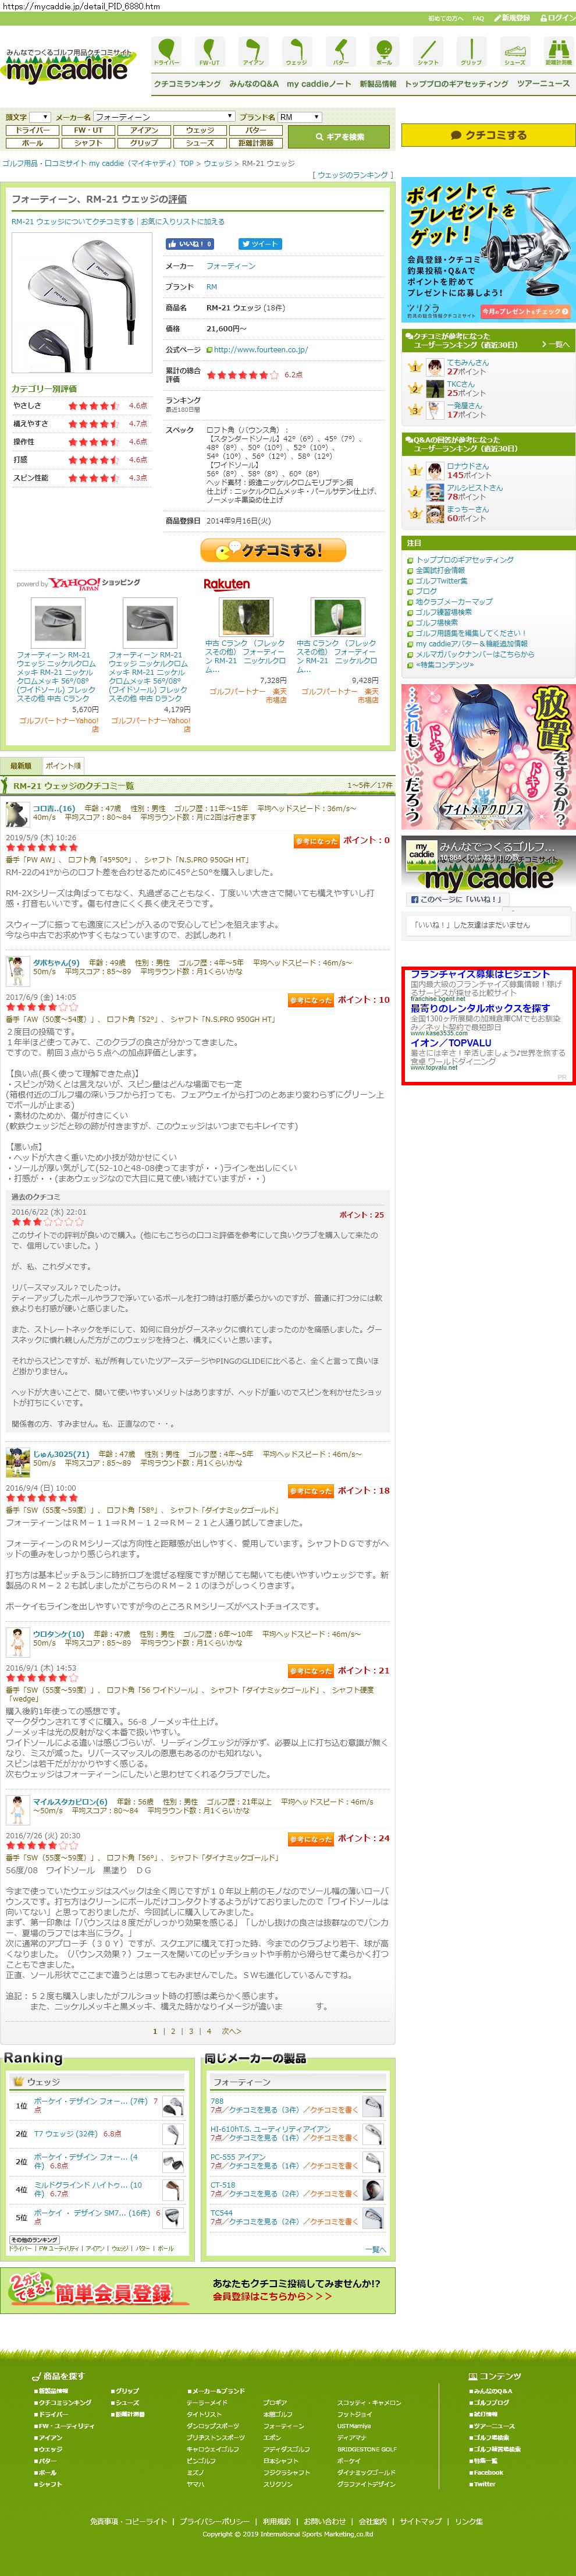This screenshot has height=2576, width=576.
Task: Open the メーカー名 dropdown showing フォーティーン
Action: pos(164,117)
